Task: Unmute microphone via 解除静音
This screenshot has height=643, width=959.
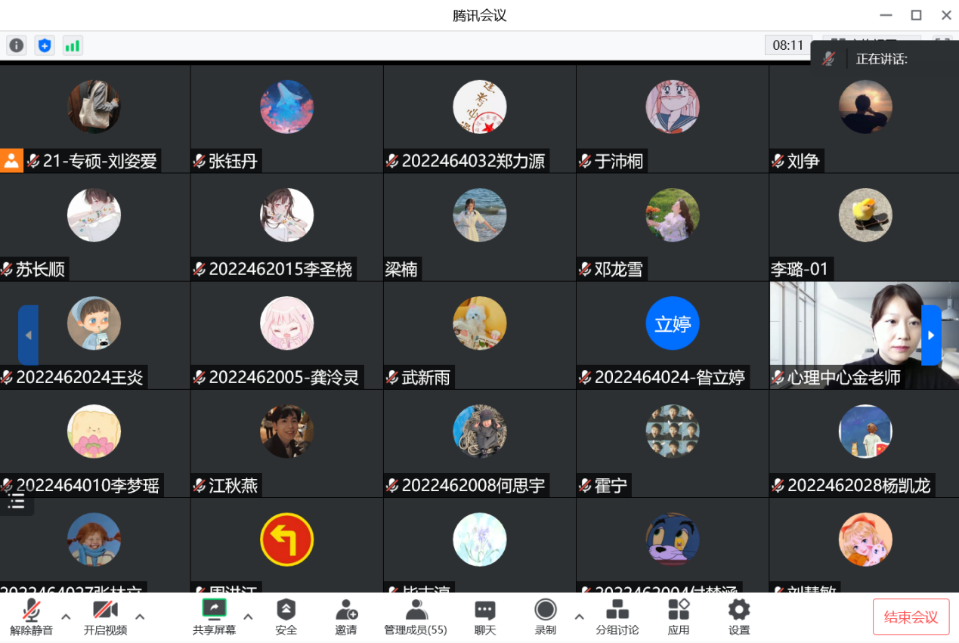Action: point(31,617)
